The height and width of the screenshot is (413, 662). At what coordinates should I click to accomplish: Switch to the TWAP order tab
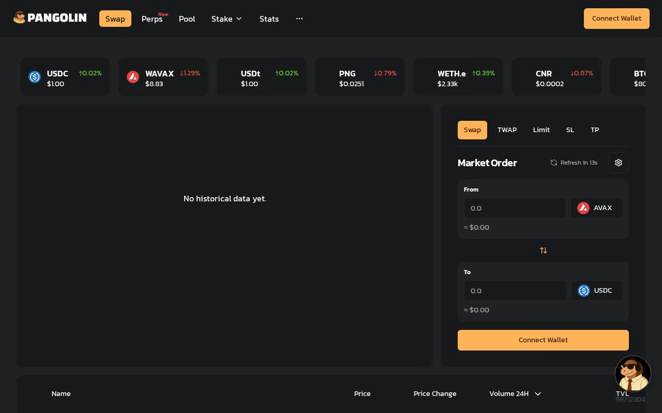[x=507, y=130]
